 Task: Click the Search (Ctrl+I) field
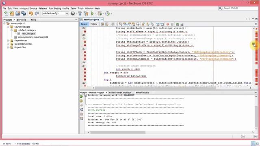pyautogui.click(x=238, y=8)
